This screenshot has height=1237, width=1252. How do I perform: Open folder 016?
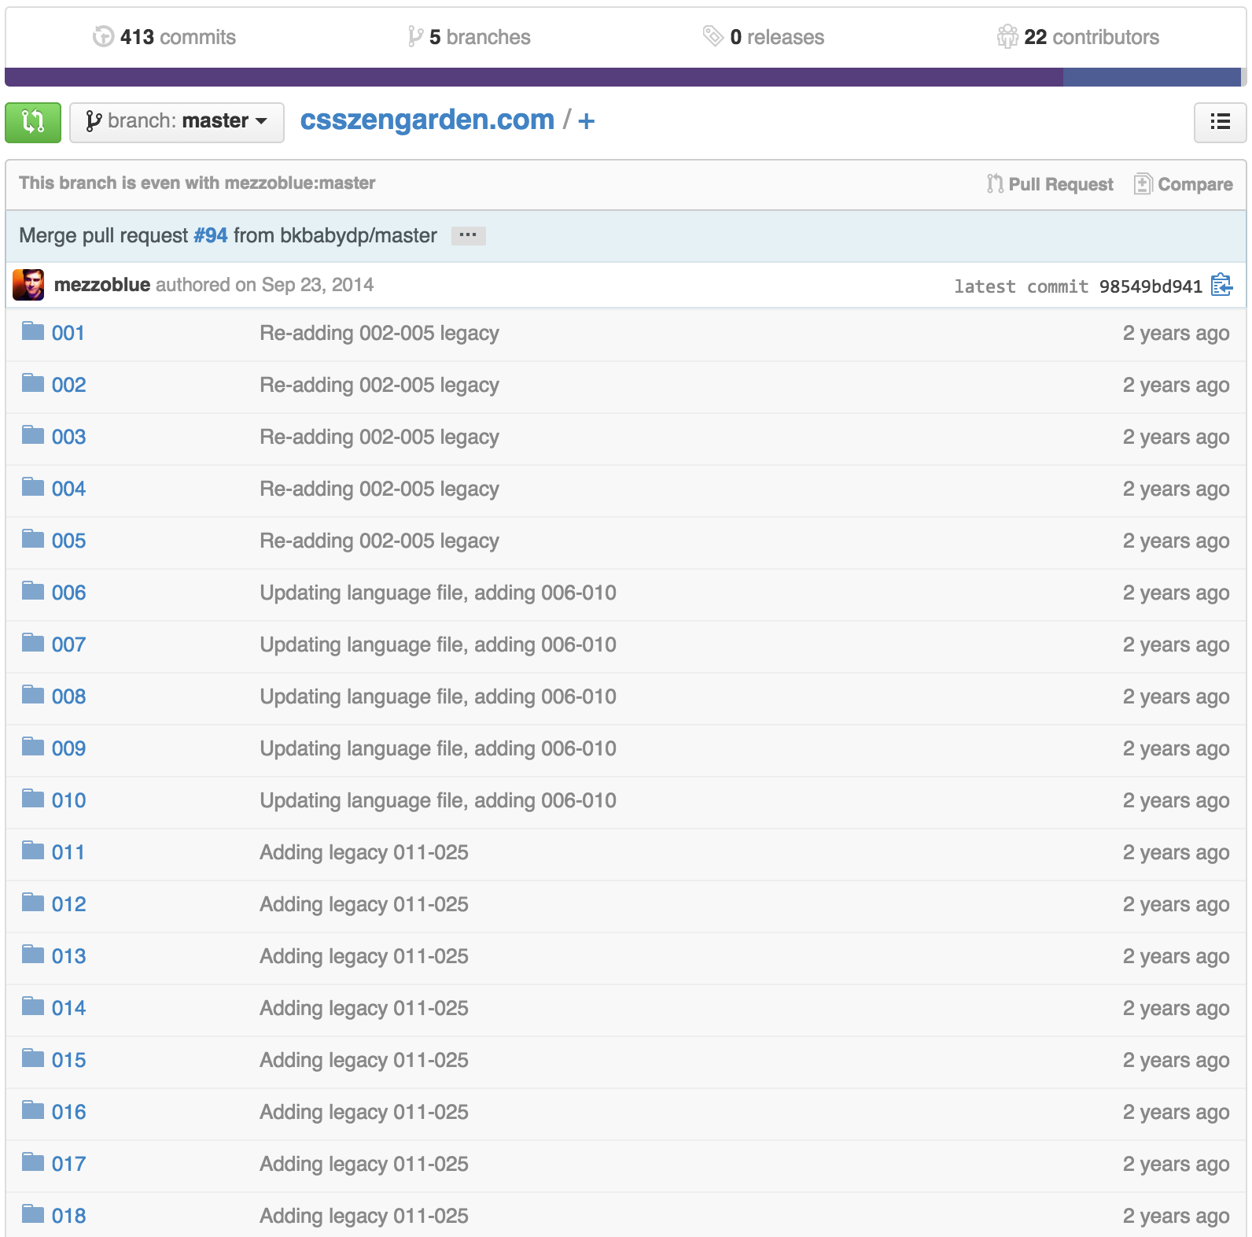(68, 1112)
